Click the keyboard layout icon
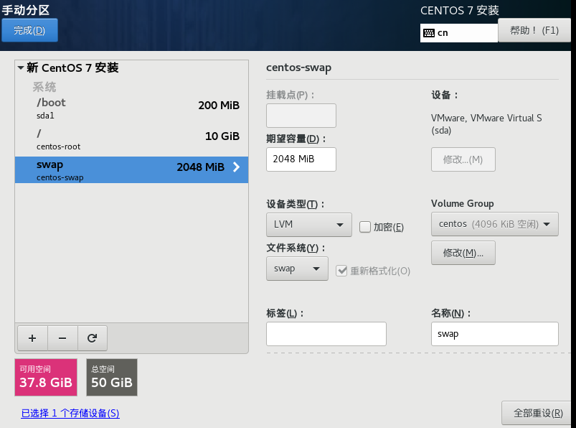The image size is (576, 428). 429,33
